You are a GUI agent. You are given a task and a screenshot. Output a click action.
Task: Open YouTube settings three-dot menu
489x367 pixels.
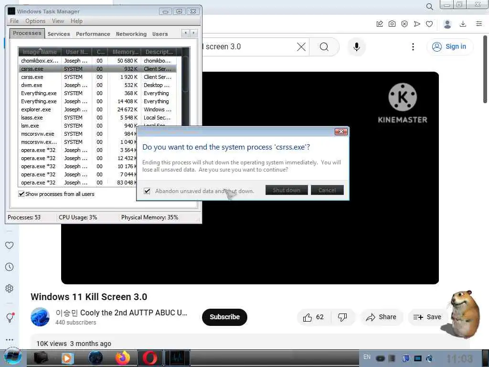[x=413, y=47]
